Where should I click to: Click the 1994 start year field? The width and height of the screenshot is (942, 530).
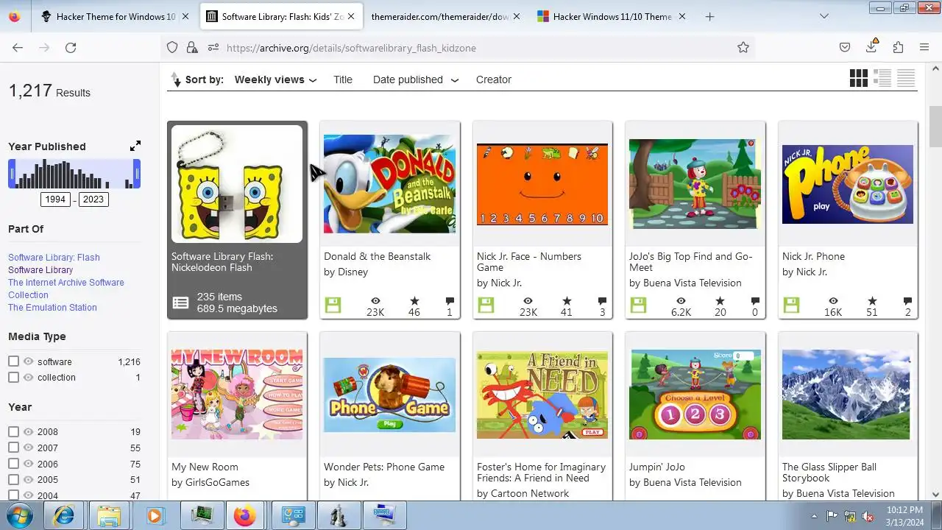[x=55, y=199]
